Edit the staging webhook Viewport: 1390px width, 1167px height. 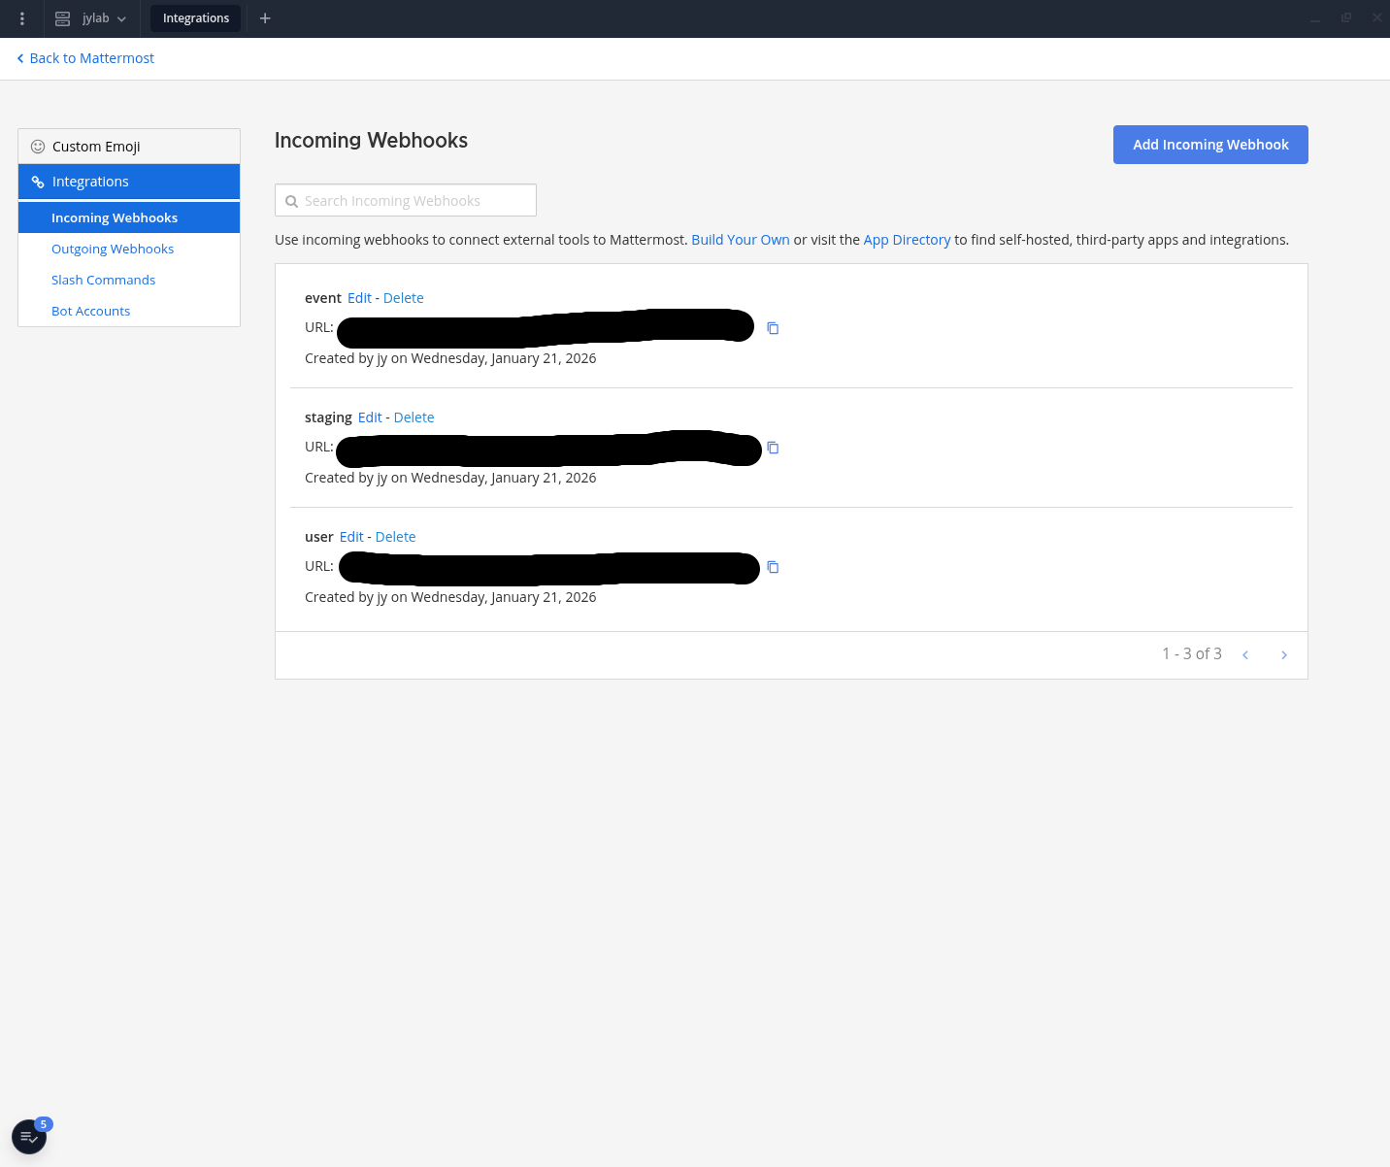(370, 417)
